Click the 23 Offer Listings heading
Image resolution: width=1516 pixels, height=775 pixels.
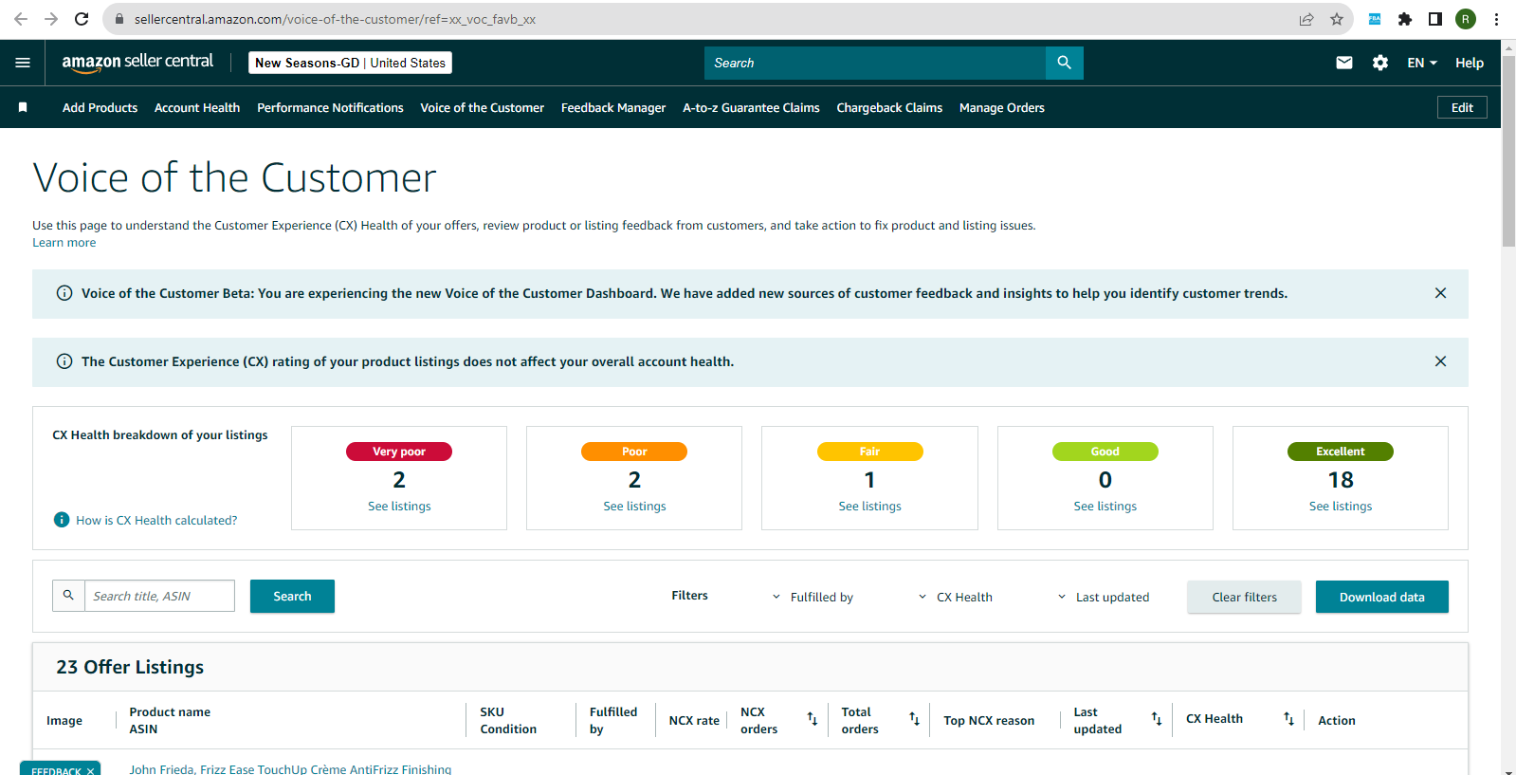tap(130, 667)
